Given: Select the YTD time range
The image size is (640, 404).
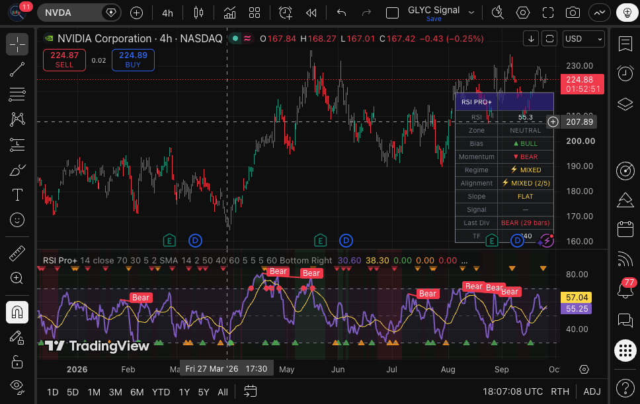Looking at the screenshot, I should [x=161, y=391].
